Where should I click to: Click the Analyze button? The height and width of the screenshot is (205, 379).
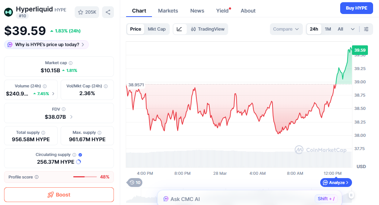pyautogui.click(x=336, y=183)
